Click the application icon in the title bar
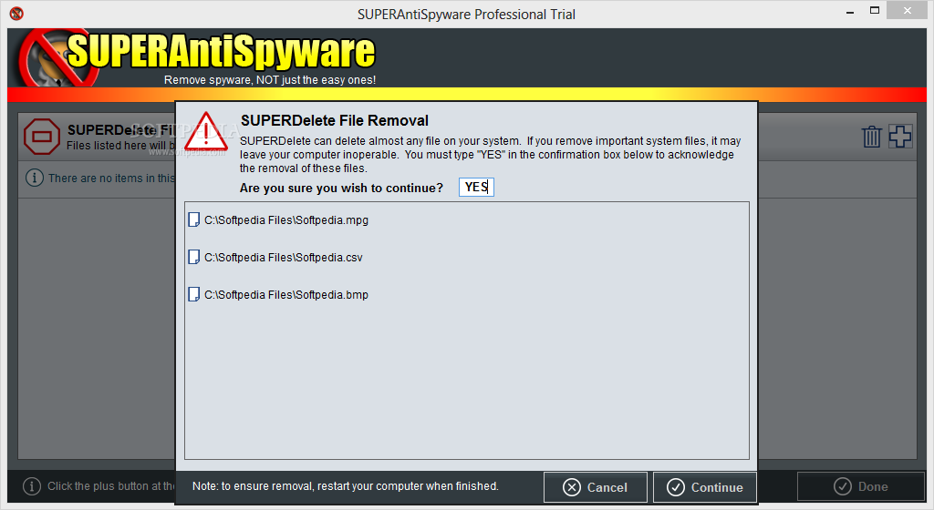The image size is (934, 510). pyautogui.click(x=16, y=13)
